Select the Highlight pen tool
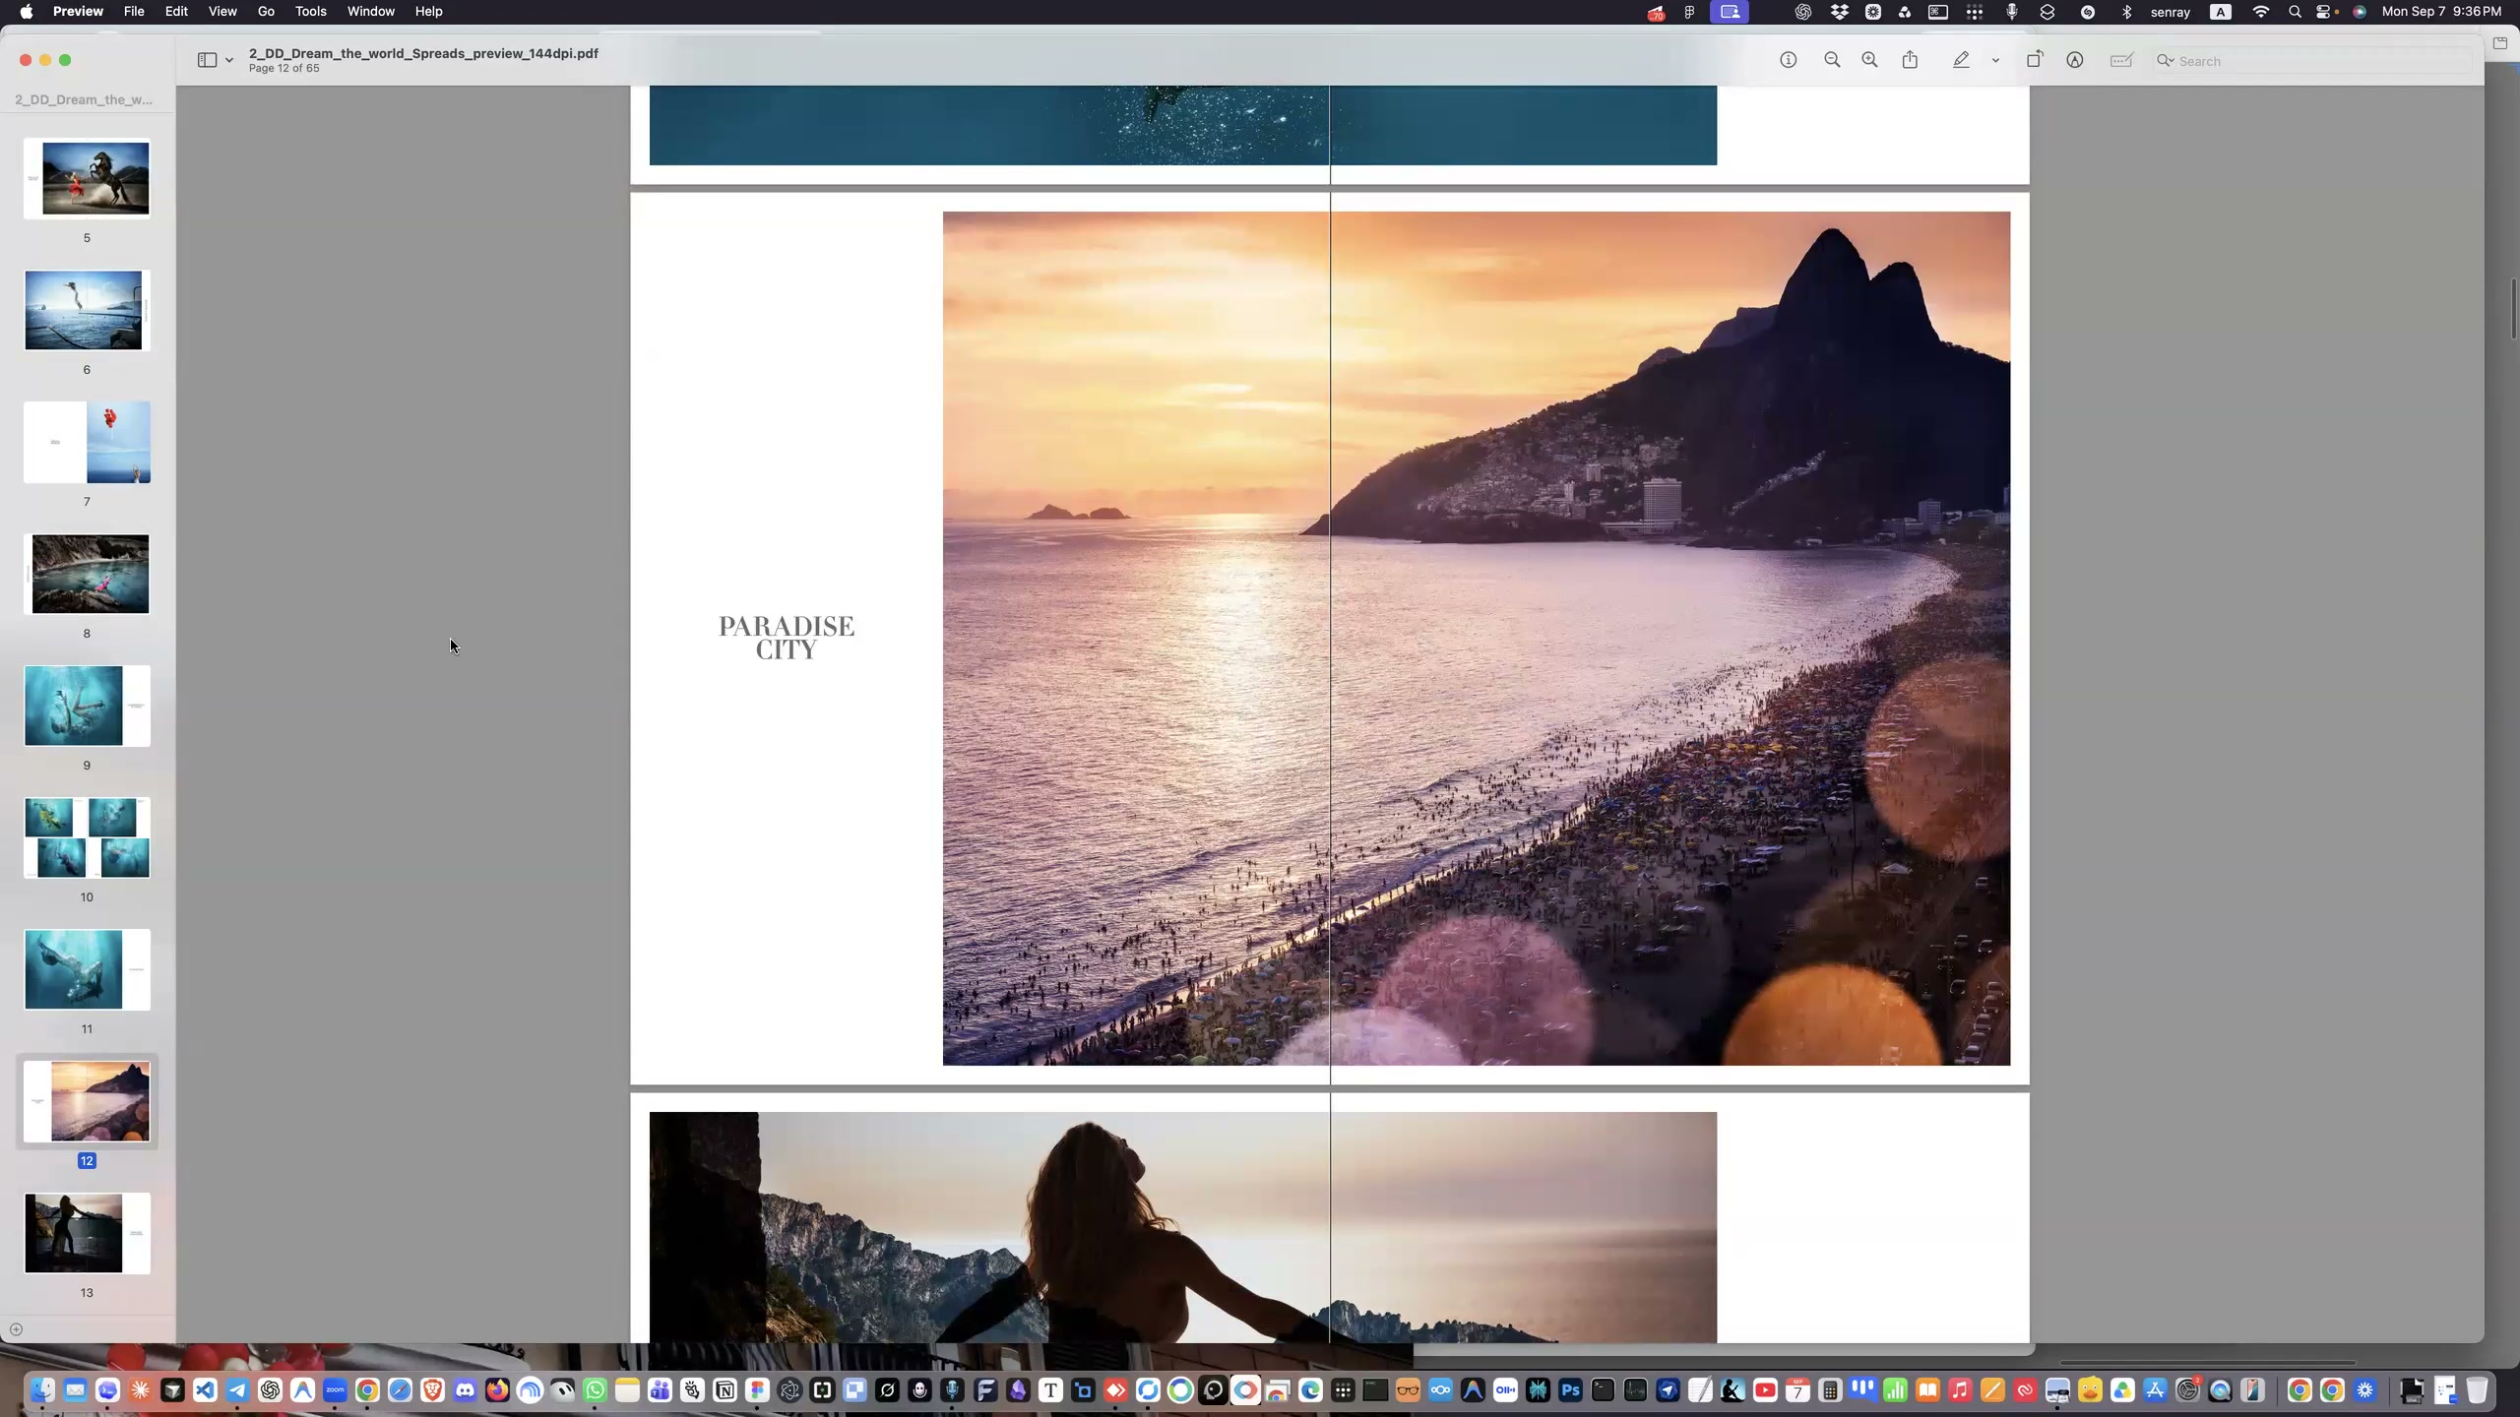2520x1417 pixels. tap(1961, 60)
